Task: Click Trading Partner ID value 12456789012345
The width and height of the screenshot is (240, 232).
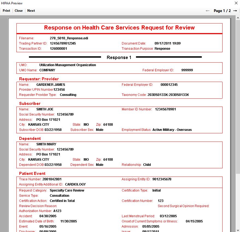Action: coord(63,43)
